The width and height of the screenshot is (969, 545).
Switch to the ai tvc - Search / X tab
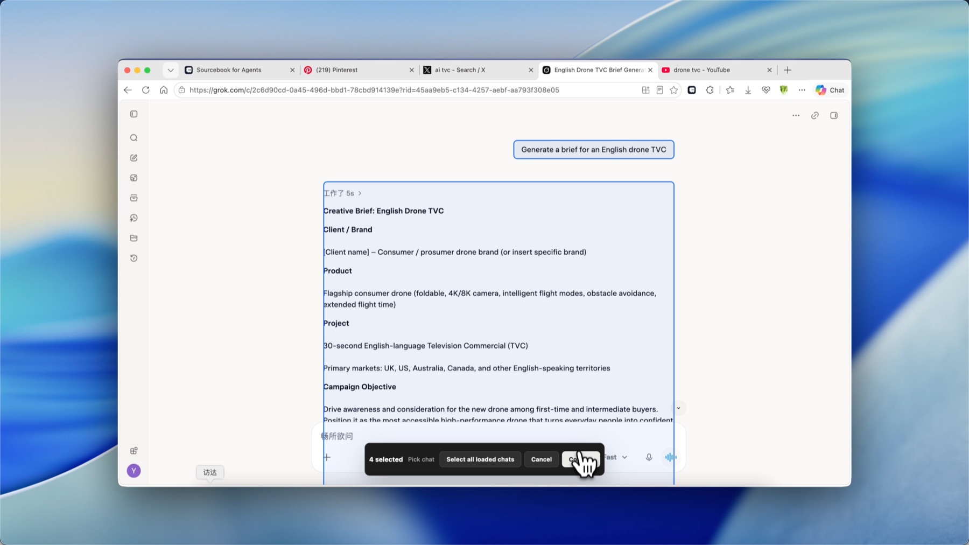(x=478, y=70)
